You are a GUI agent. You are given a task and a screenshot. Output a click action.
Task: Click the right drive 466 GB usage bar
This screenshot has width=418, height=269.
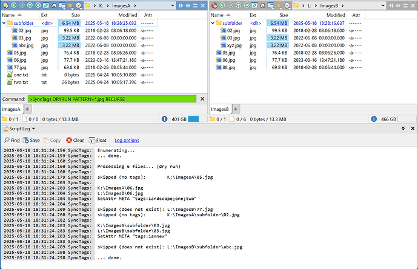click(406, 119)
